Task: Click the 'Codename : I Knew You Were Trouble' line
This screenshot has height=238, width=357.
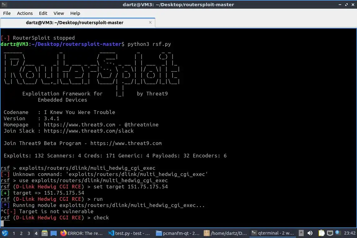Action: pos(59,112)
